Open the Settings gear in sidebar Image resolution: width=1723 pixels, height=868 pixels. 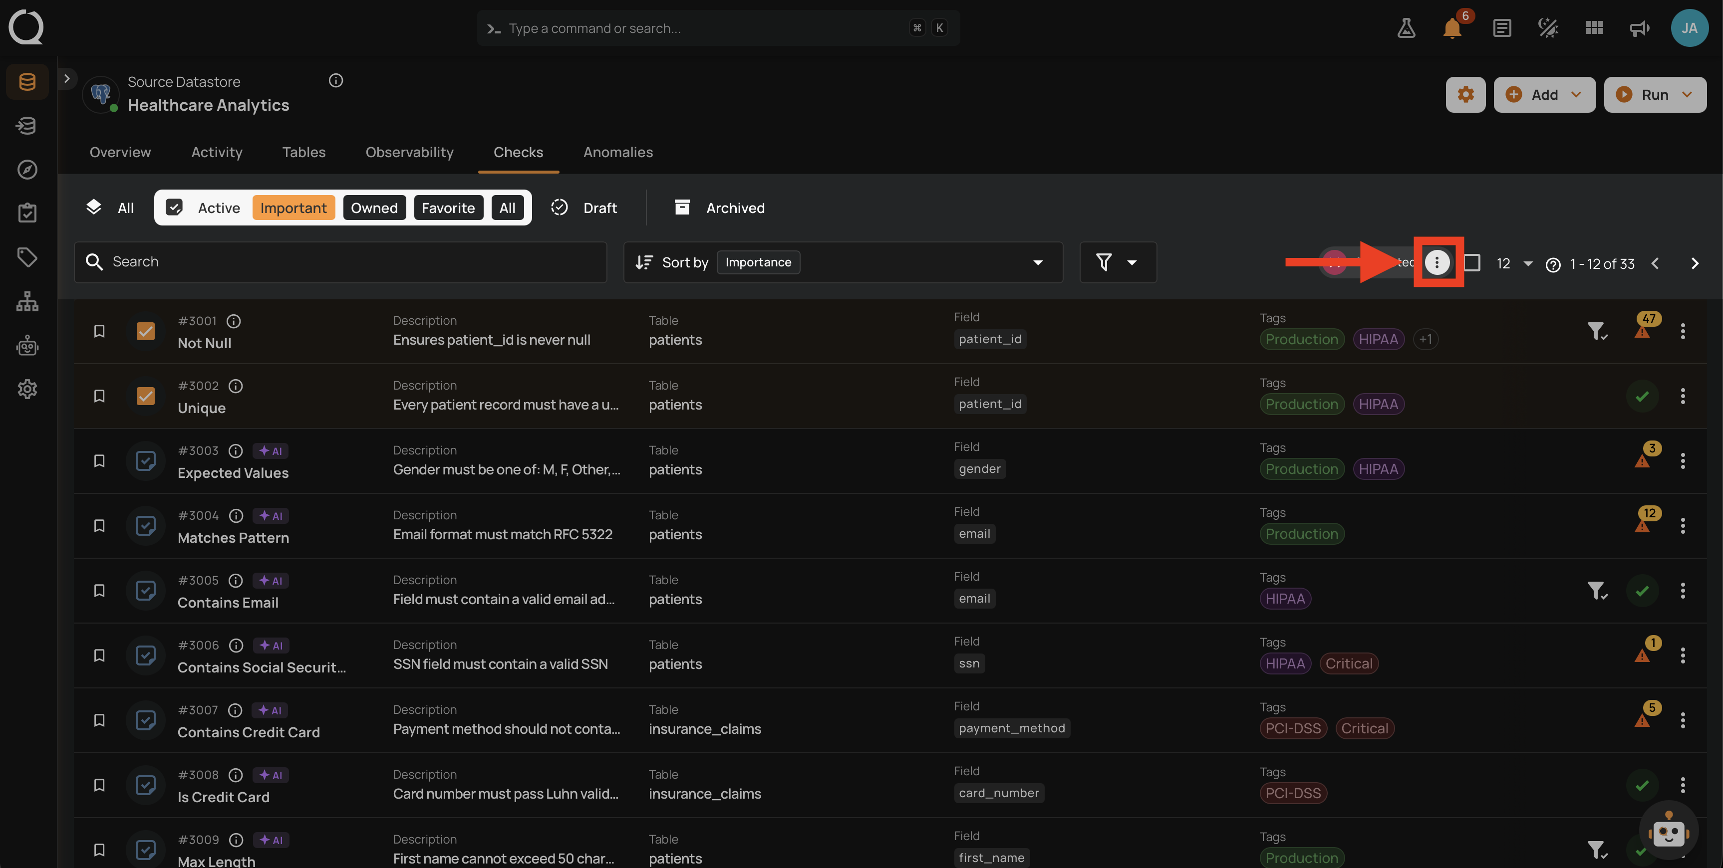(27, 389)
